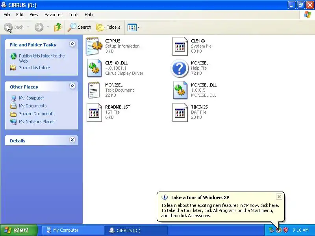Click the Forward navigation arrow icon
The height and width of the screenshot is (236, 315).
[x=39, y=27]
